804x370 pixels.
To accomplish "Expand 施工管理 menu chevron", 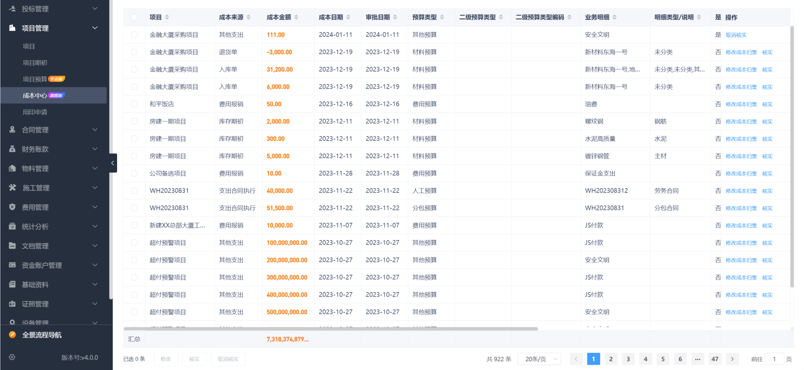I will [95, 188].
